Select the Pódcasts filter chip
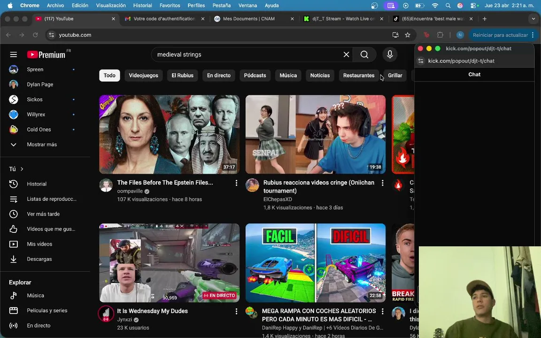The image size is (541, 338). click(255, 75)
